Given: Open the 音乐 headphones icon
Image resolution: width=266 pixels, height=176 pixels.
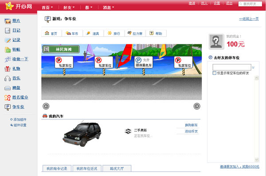Looking at the screenshot, I should tap(8, 78).
